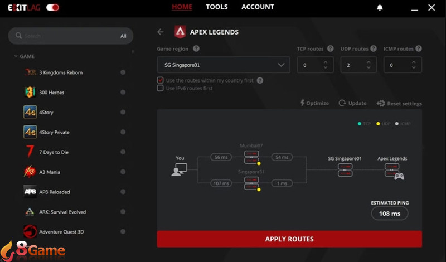Select the 7 Days to Die game icon

click(30, 152)
